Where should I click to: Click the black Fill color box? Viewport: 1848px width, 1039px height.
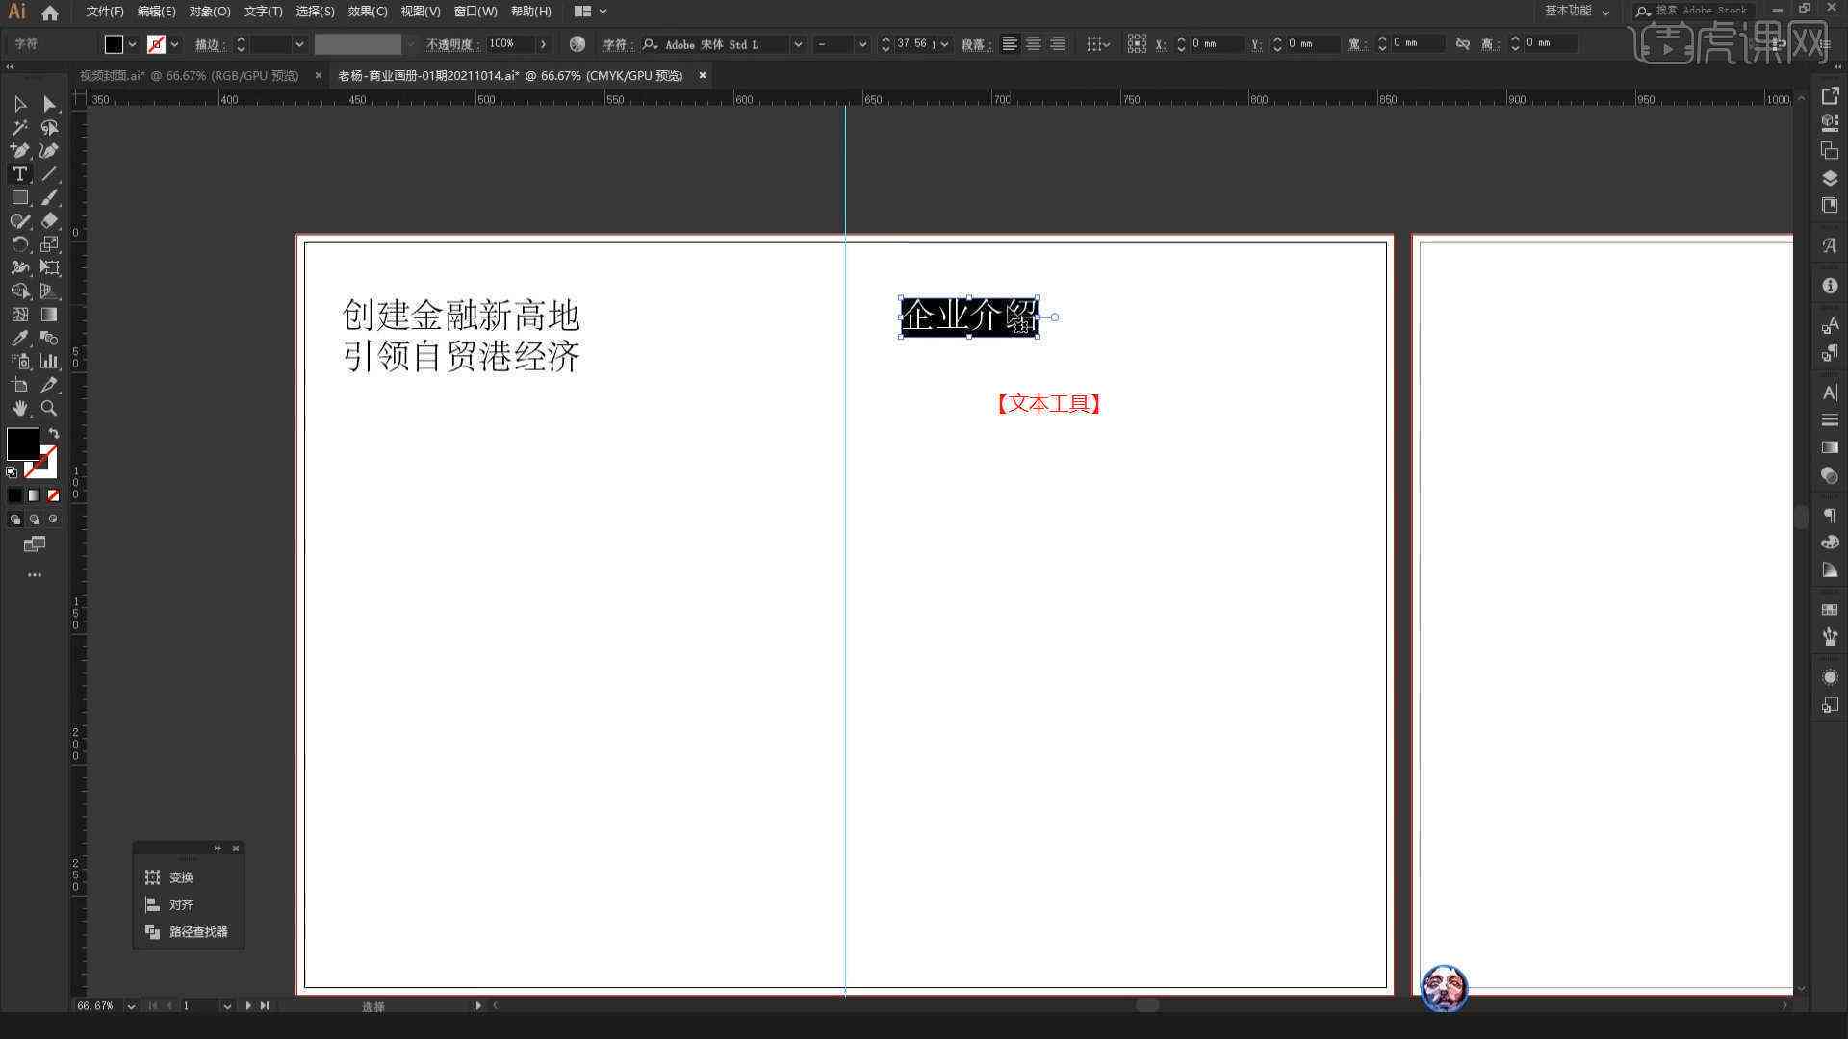point(22,443)
